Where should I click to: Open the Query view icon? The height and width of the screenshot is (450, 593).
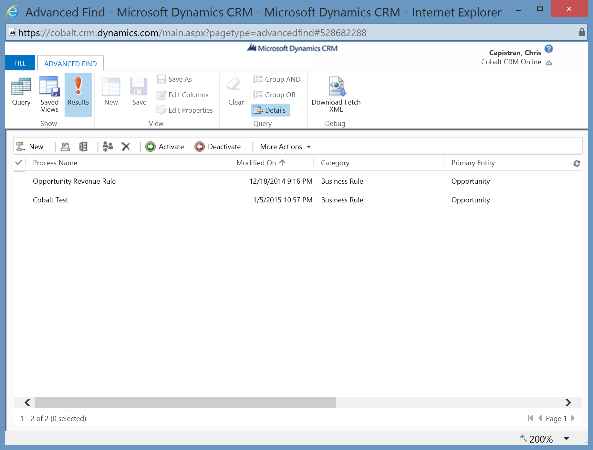(21, 92)
